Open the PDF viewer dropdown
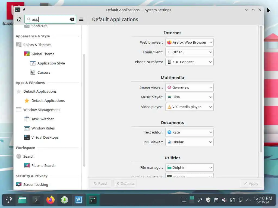 coord(189,142)
